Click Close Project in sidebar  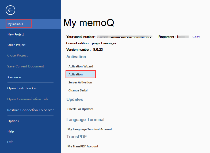click(17, 55)
